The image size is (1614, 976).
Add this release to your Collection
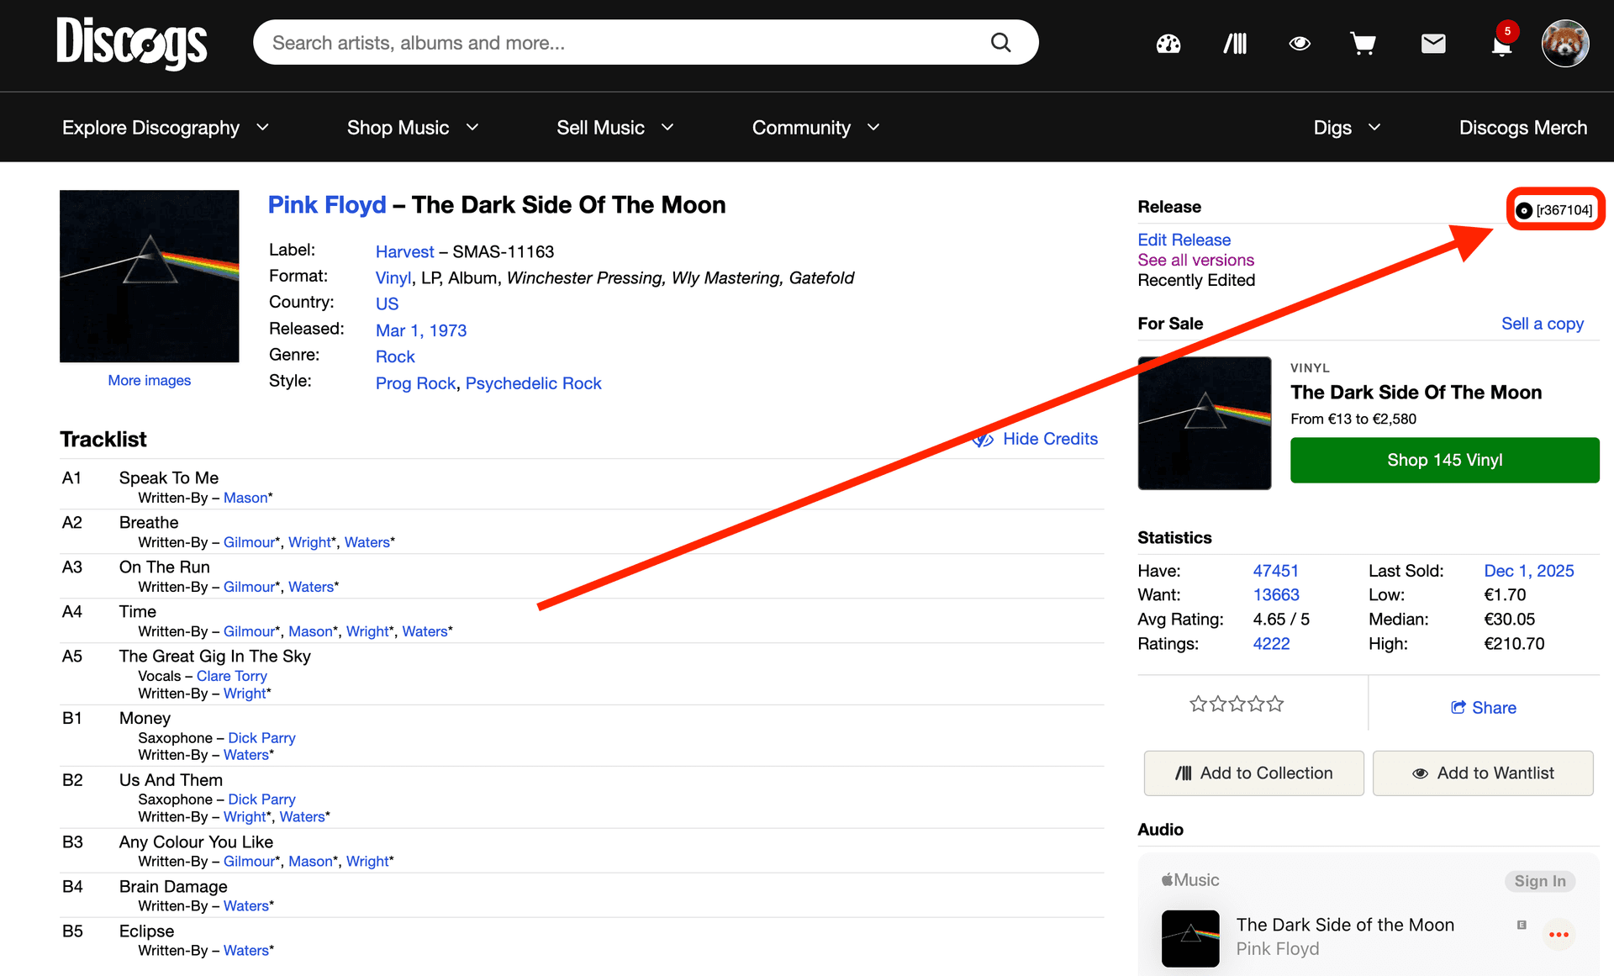coord(1253,773)
